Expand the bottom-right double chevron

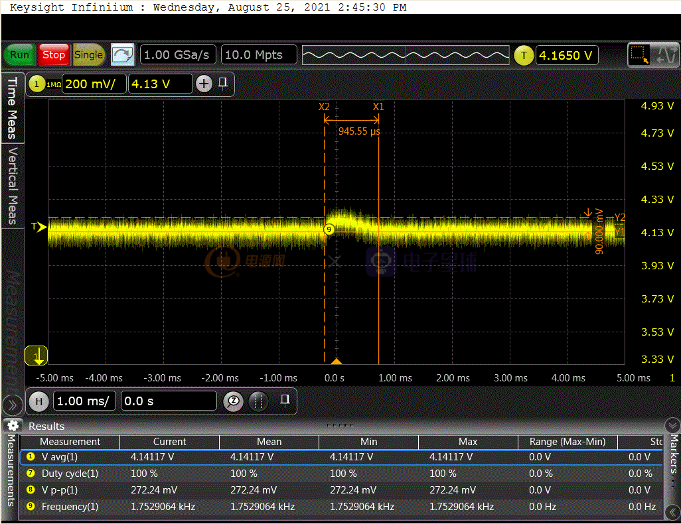(672, 511)
